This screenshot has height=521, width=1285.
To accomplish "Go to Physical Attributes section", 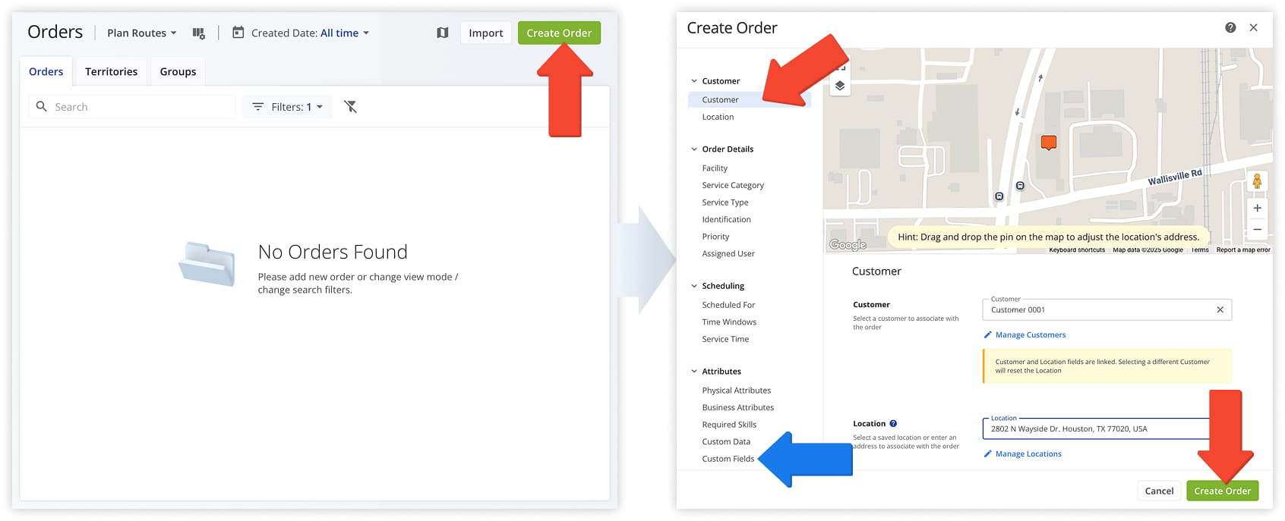I will pos(736,391).
